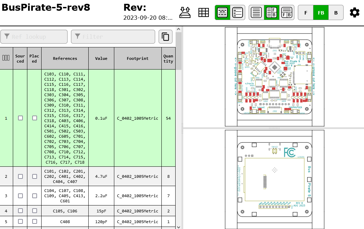364x229 pixels.
Task: Click the BOM scrollbar up arrow
Action: point(178,29)
